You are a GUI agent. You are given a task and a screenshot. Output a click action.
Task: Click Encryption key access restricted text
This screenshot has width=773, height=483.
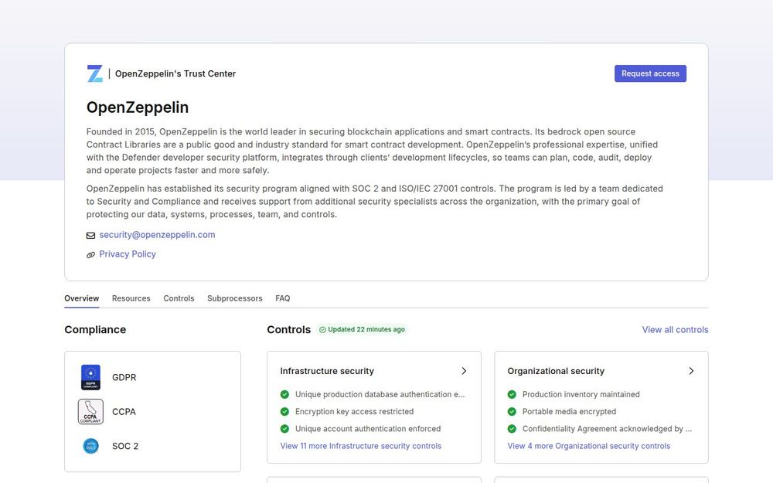click(x=355, y=412)
